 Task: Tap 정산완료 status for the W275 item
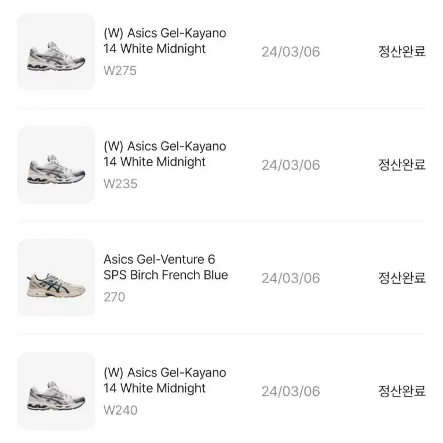[402, 52]
